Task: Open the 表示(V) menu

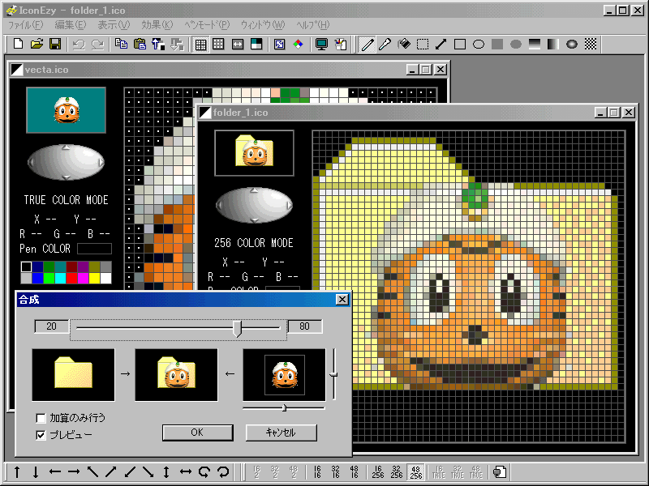Action: point(114,25)
